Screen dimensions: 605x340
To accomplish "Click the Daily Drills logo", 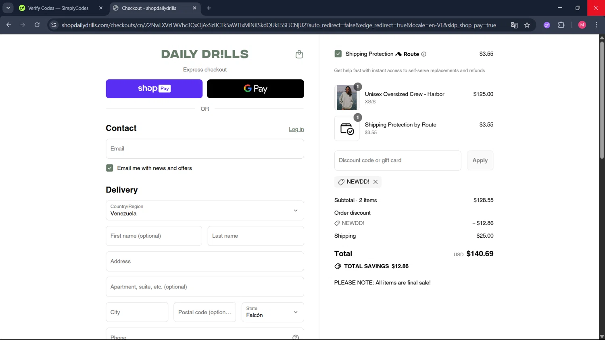I will 205,54.
